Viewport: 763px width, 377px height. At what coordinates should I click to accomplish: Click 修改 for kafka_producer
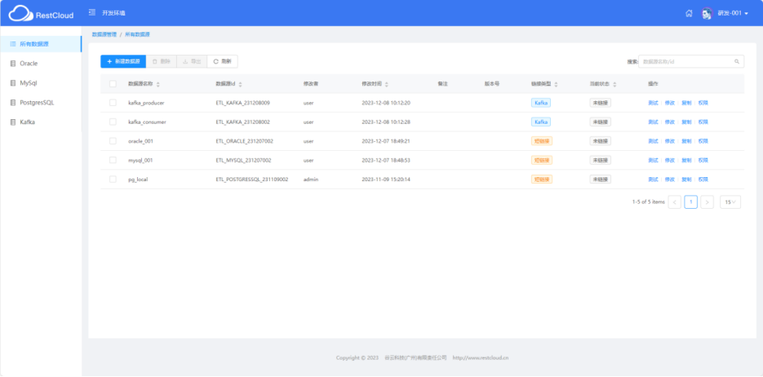pyautogui.click(x=670, y=103)
